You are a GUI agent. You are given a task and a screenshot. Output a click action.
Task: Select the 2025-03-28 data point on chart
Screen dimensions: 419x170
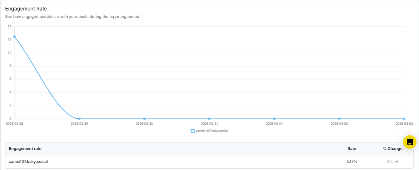tap(14, 36)
